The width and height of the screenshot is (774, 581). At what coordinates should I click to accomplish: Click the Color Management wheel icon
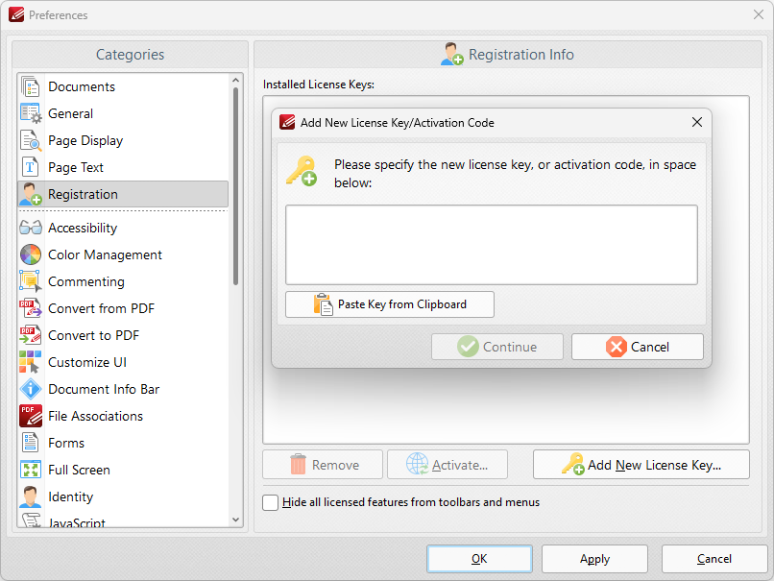(x=31, y=254)
